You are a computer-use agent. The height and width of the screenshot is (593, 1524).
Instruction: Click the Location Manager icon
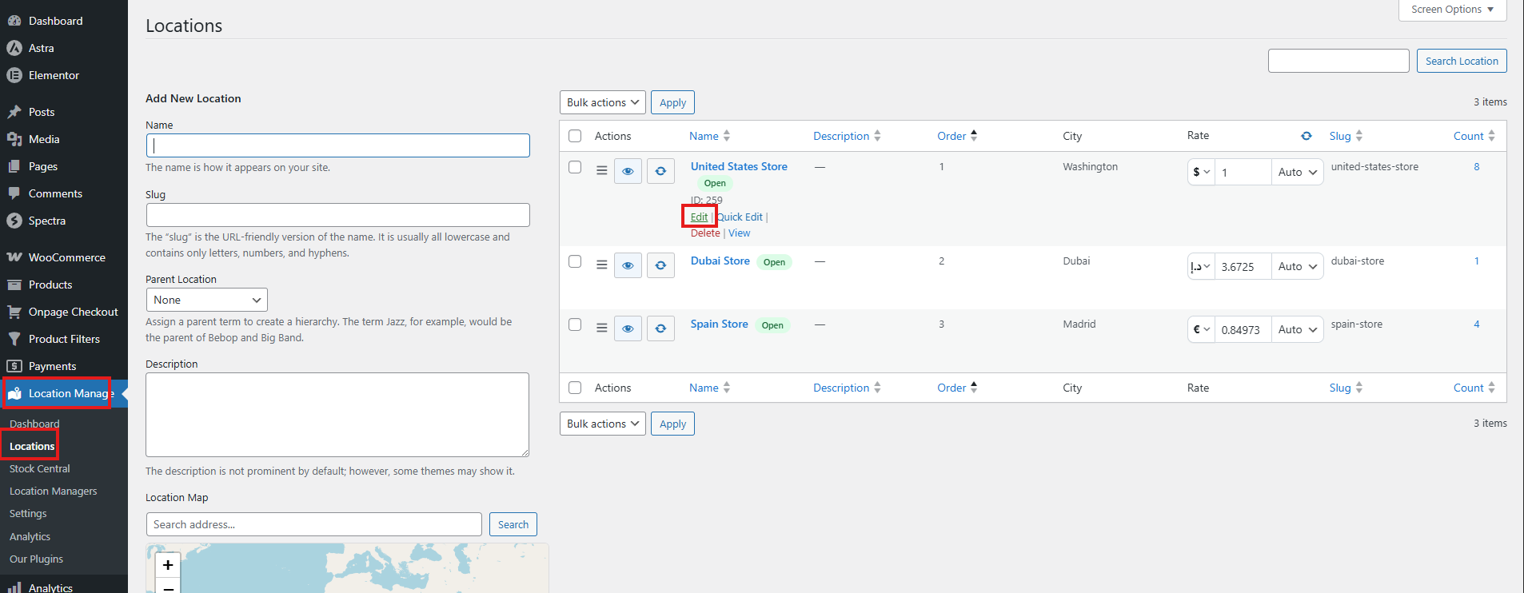(x=14, y=393)
